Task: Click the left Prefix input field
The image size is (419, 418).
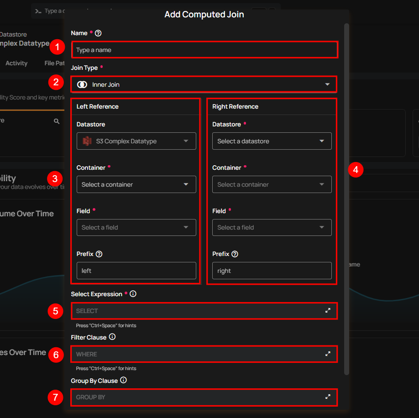Action: pyautogui.click(x=136, y=271)
